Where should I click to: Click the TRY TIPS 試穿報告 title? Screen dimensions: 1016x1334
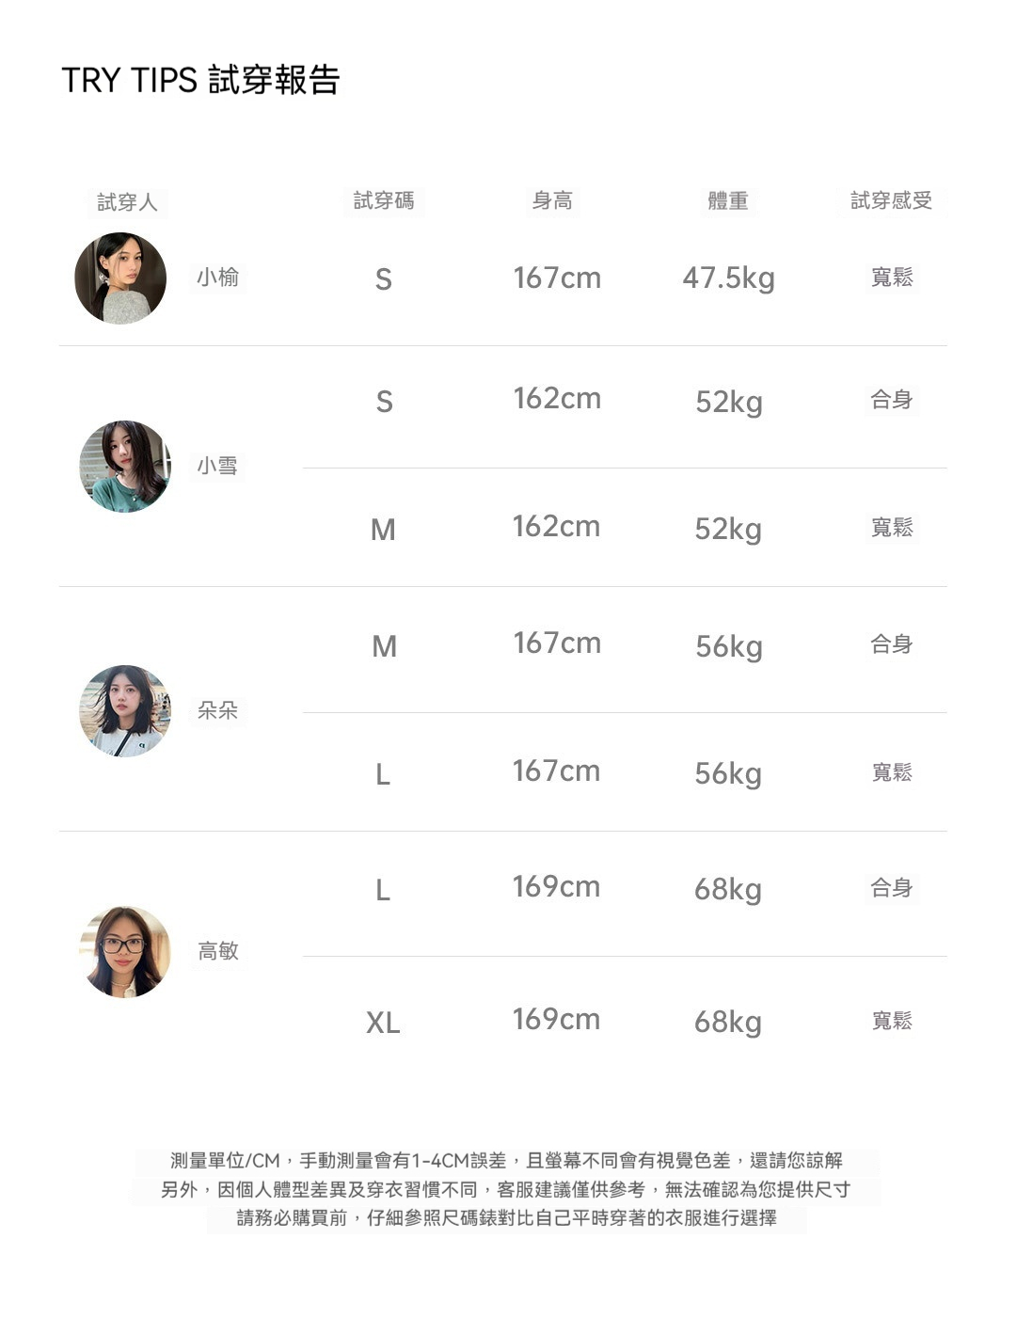[200, 80]
